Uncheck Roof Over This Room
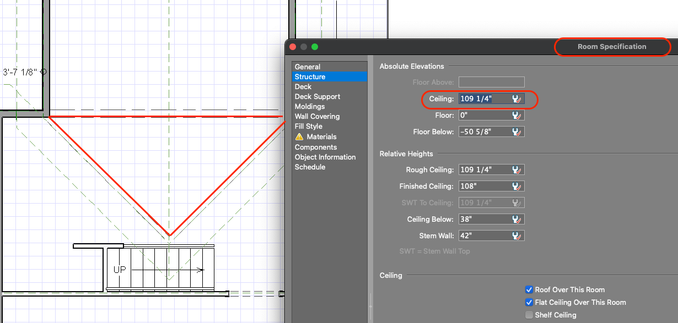Image resolution: width=678 pixels, height=323 pixels. 529,290
